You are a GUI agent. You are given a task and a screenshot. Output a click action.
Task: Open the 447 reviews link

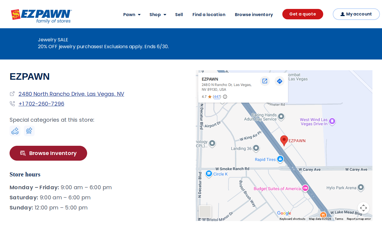point(217,97)
